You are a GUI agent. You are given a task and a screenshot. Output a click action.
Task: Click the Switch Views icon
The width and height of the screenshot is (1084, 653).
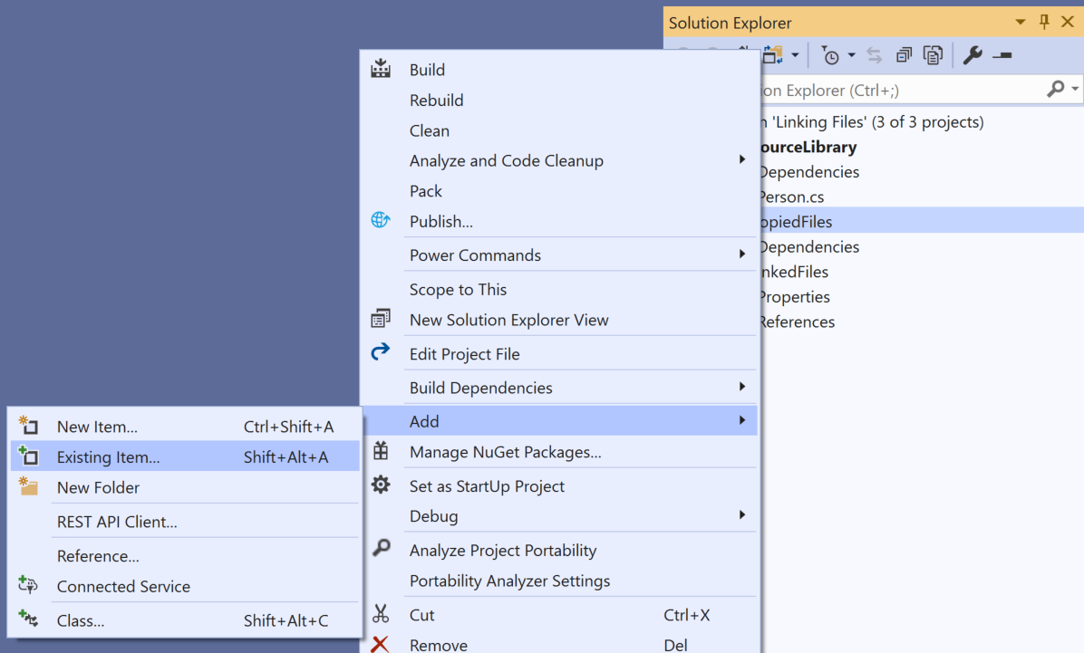[772, 56]
